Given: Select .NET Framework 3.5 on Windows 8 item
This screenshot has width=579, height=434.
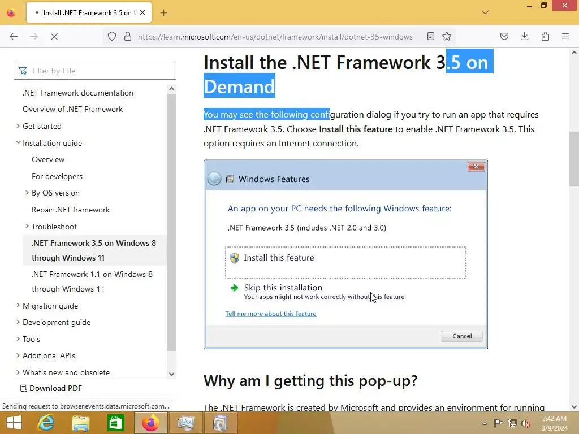Looking at the screenshot, I should 94,250.
